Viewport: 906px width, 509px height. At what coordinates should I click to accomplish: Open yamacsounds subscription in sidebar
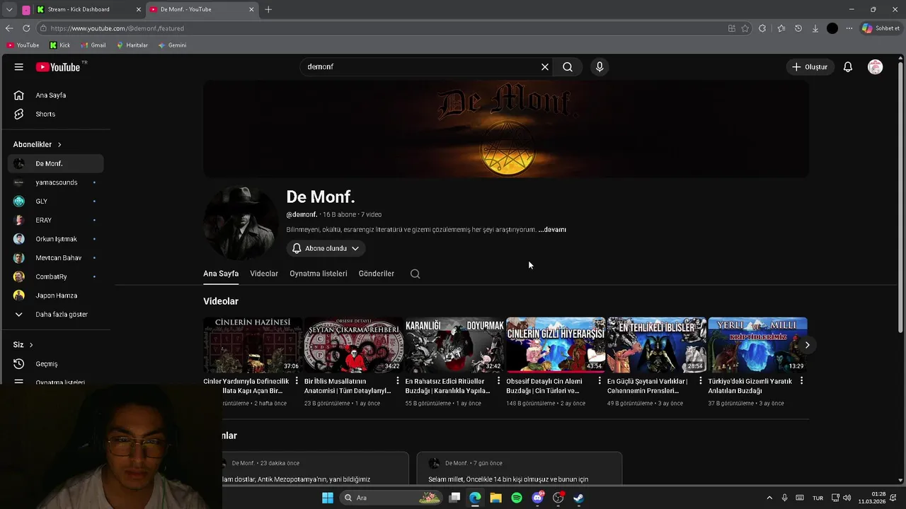56,182
